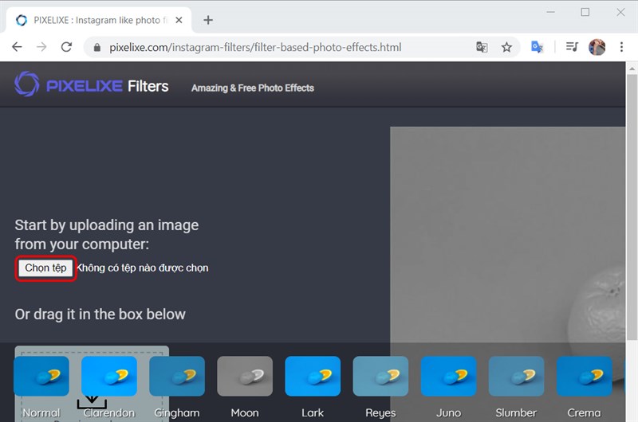Open the Chrome profile avatar
The image size is (638, 422).
click(597, 47)
